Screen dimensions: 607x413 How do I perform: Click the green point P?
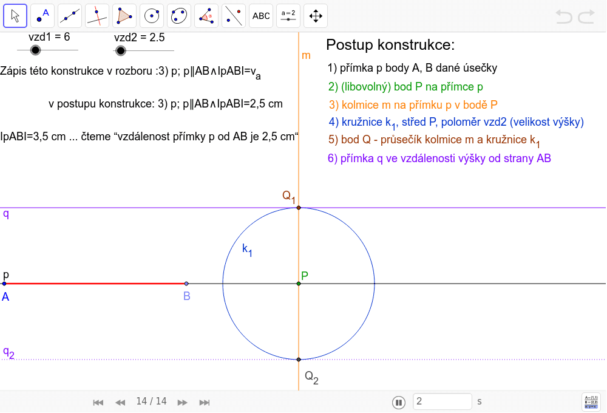[x=299, y=284]
